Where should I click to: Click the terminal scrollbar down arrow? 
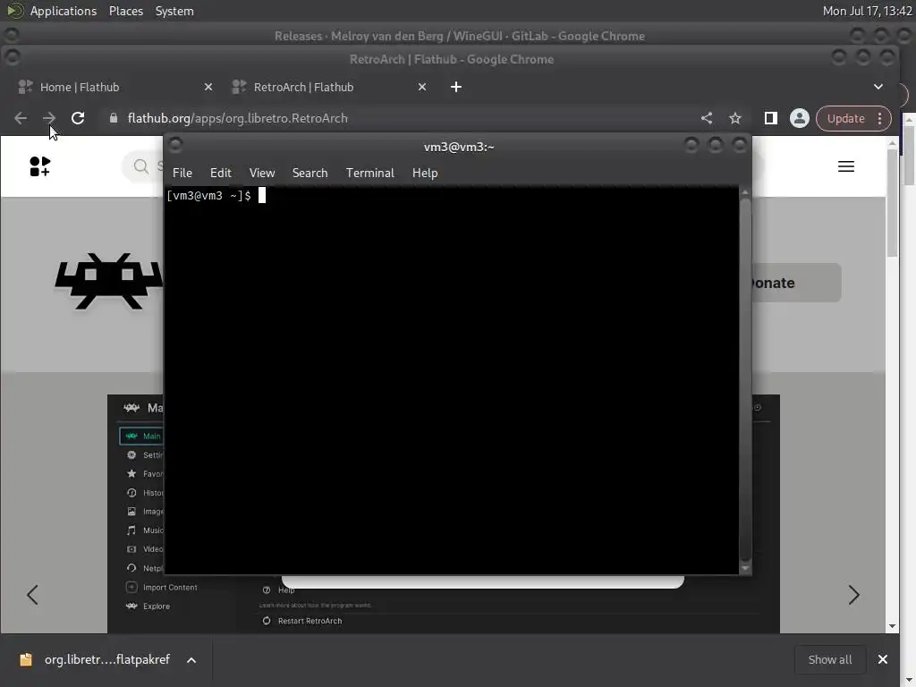click(x=745, y=568)
